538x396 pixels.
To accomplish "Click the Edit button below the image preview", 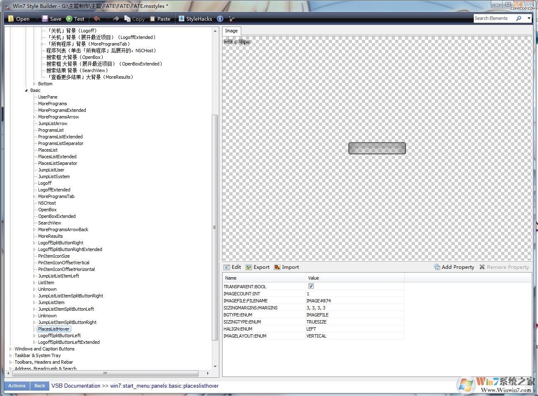I will coord(232,267).
